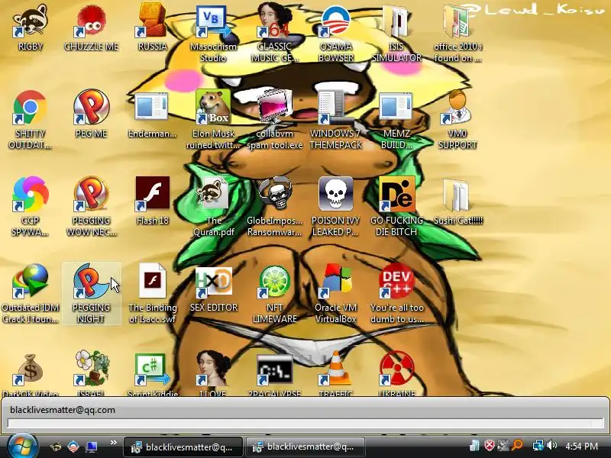Open the ISIS SIMULATOR folder icon
The width and height of the screenshot is (611, 458).
click(x=396, y=21)
